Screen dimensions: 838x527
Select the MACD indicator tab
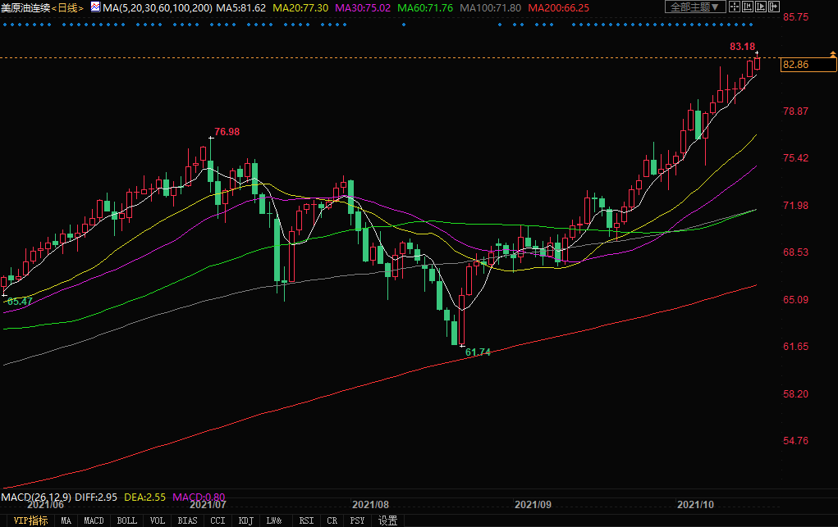pyautogui.click(x=94, y=520)
